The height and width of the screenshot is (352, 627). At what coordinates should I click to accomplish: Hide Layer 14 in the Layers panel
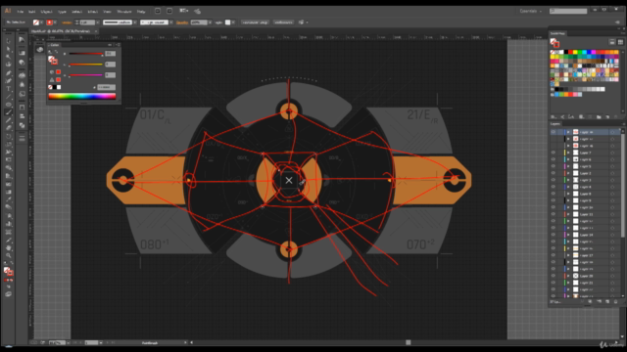pos(554,235)
